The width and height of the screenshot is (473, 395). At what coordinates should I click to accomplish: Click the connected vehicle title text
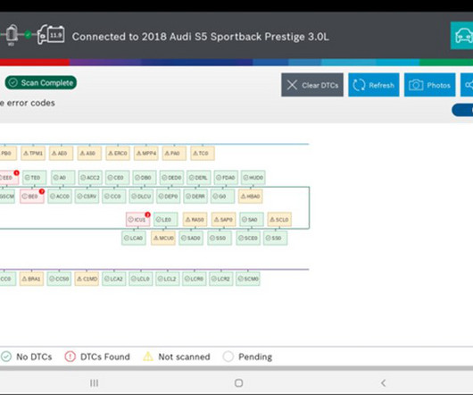tap(200, 37)
